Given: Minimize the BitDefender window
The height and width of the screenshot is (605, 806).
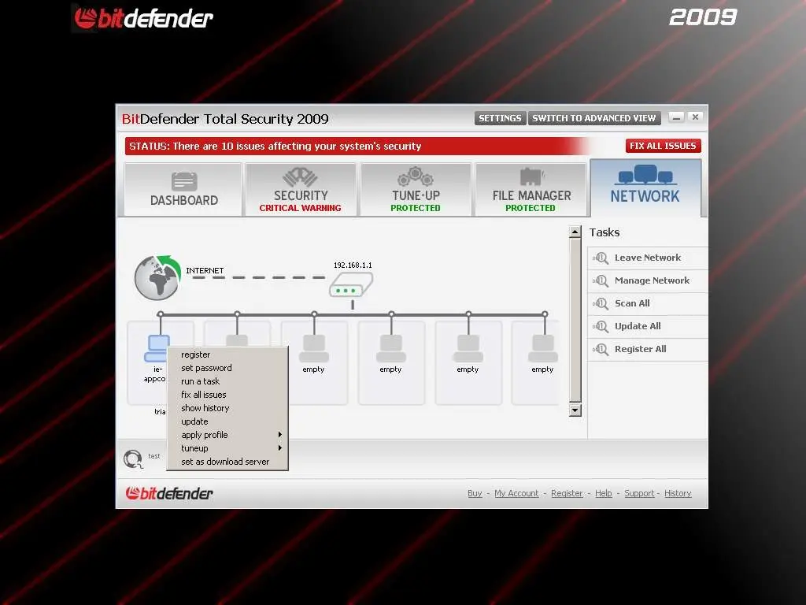Looking at the screenshot, I should coord(676,118).
